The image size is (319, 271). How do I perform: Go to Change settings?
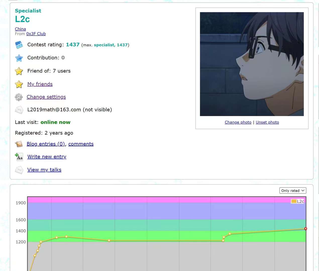[46, 97]
